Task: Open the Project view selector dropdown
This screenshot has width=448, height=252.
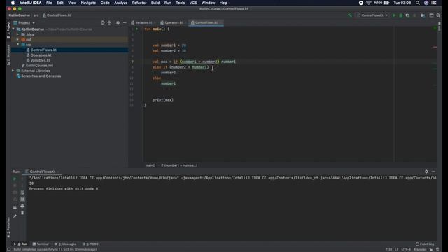Action: [24, 22]
